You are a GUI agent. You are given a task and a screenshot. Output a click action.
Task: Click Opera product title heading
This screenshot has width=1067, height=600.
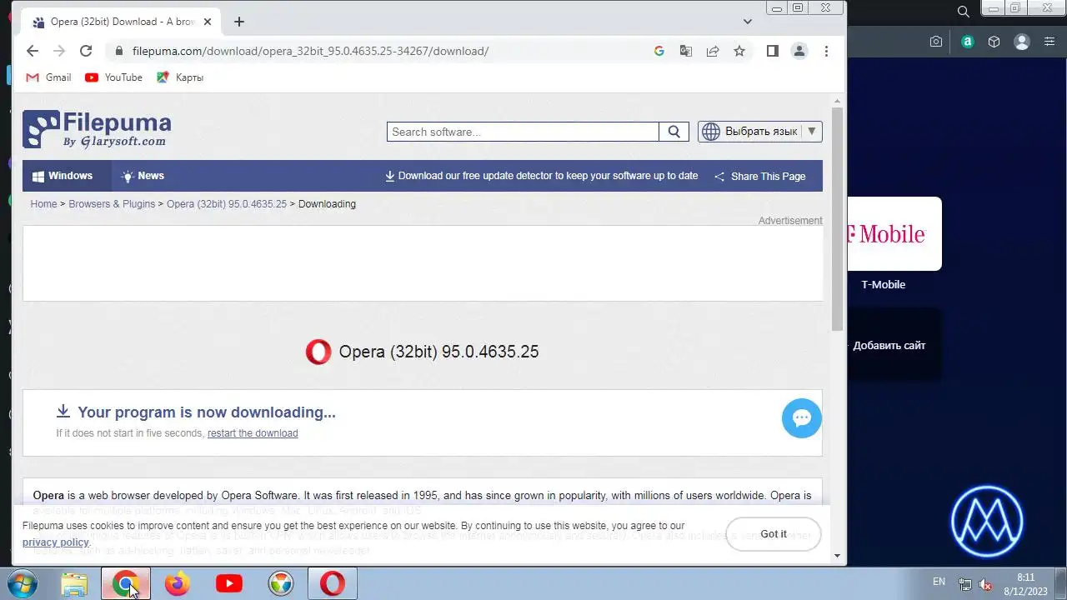(438, 352)
